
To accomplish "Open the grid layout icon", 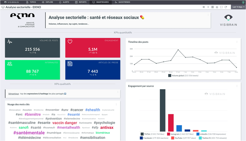I will coord(212,7).
